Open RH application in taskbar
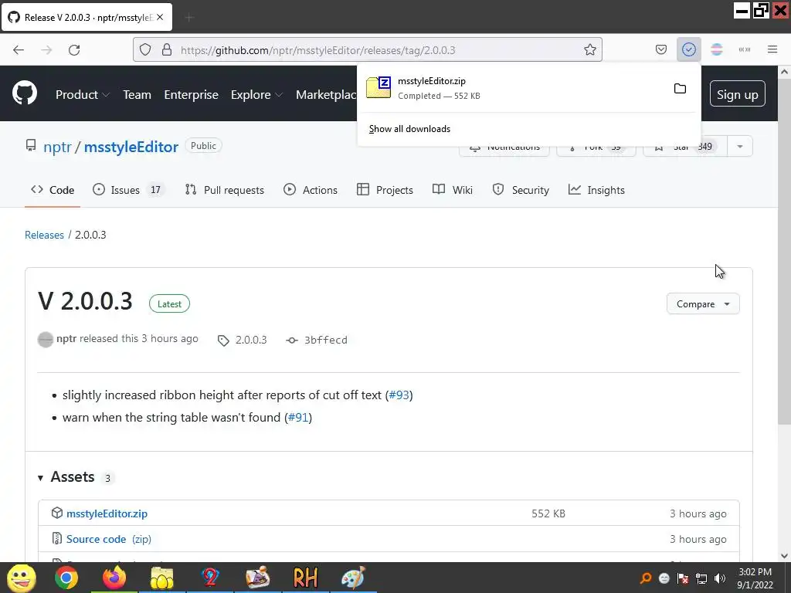 (x=305, y=578)
